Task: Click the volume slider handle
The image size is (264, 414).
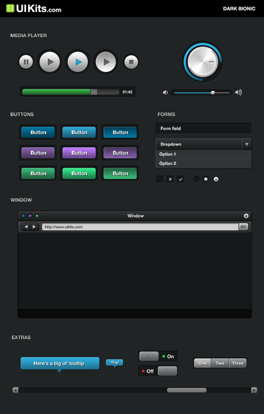Action: (x=213, y=93)
